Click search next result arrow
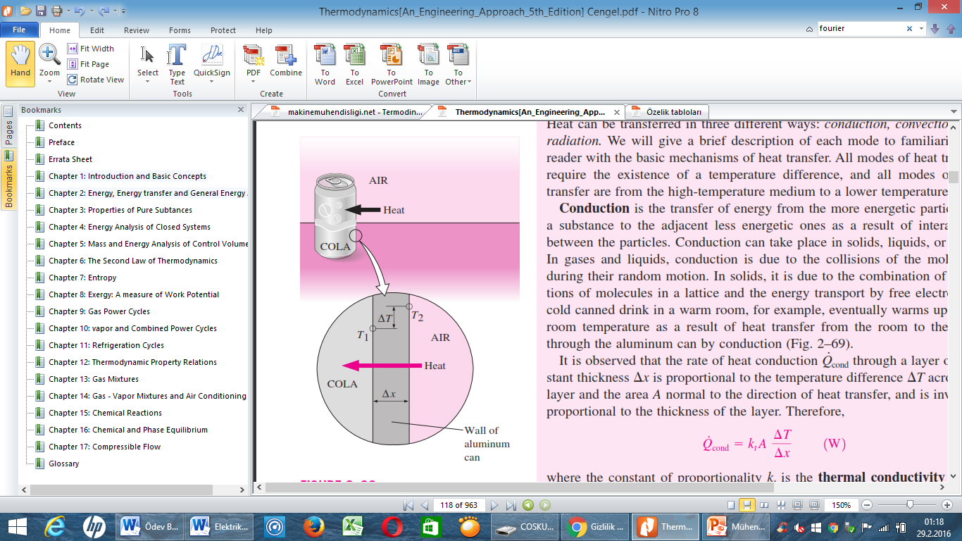Screen dimensions: 962x541 pos(935,28)
